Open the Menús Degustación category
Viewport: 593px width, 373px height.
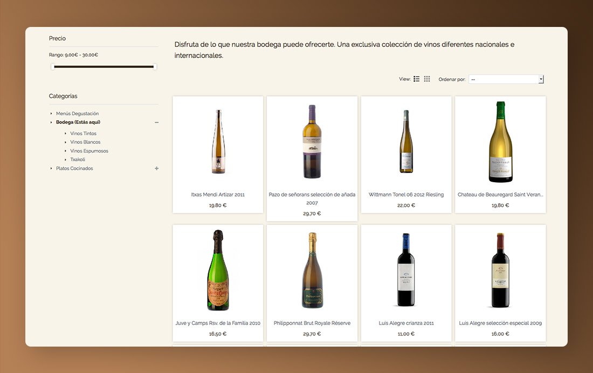tap(77, 114)
